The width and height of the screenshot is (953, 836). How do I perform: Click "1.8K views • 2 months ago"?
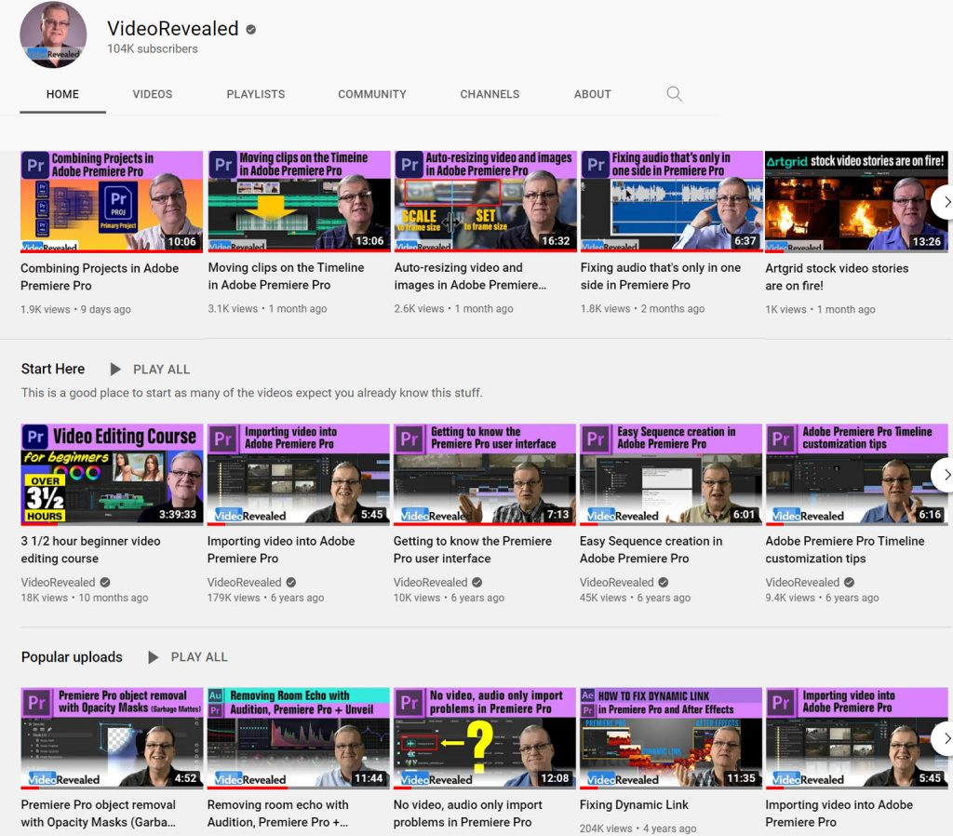tap(642, 309)
